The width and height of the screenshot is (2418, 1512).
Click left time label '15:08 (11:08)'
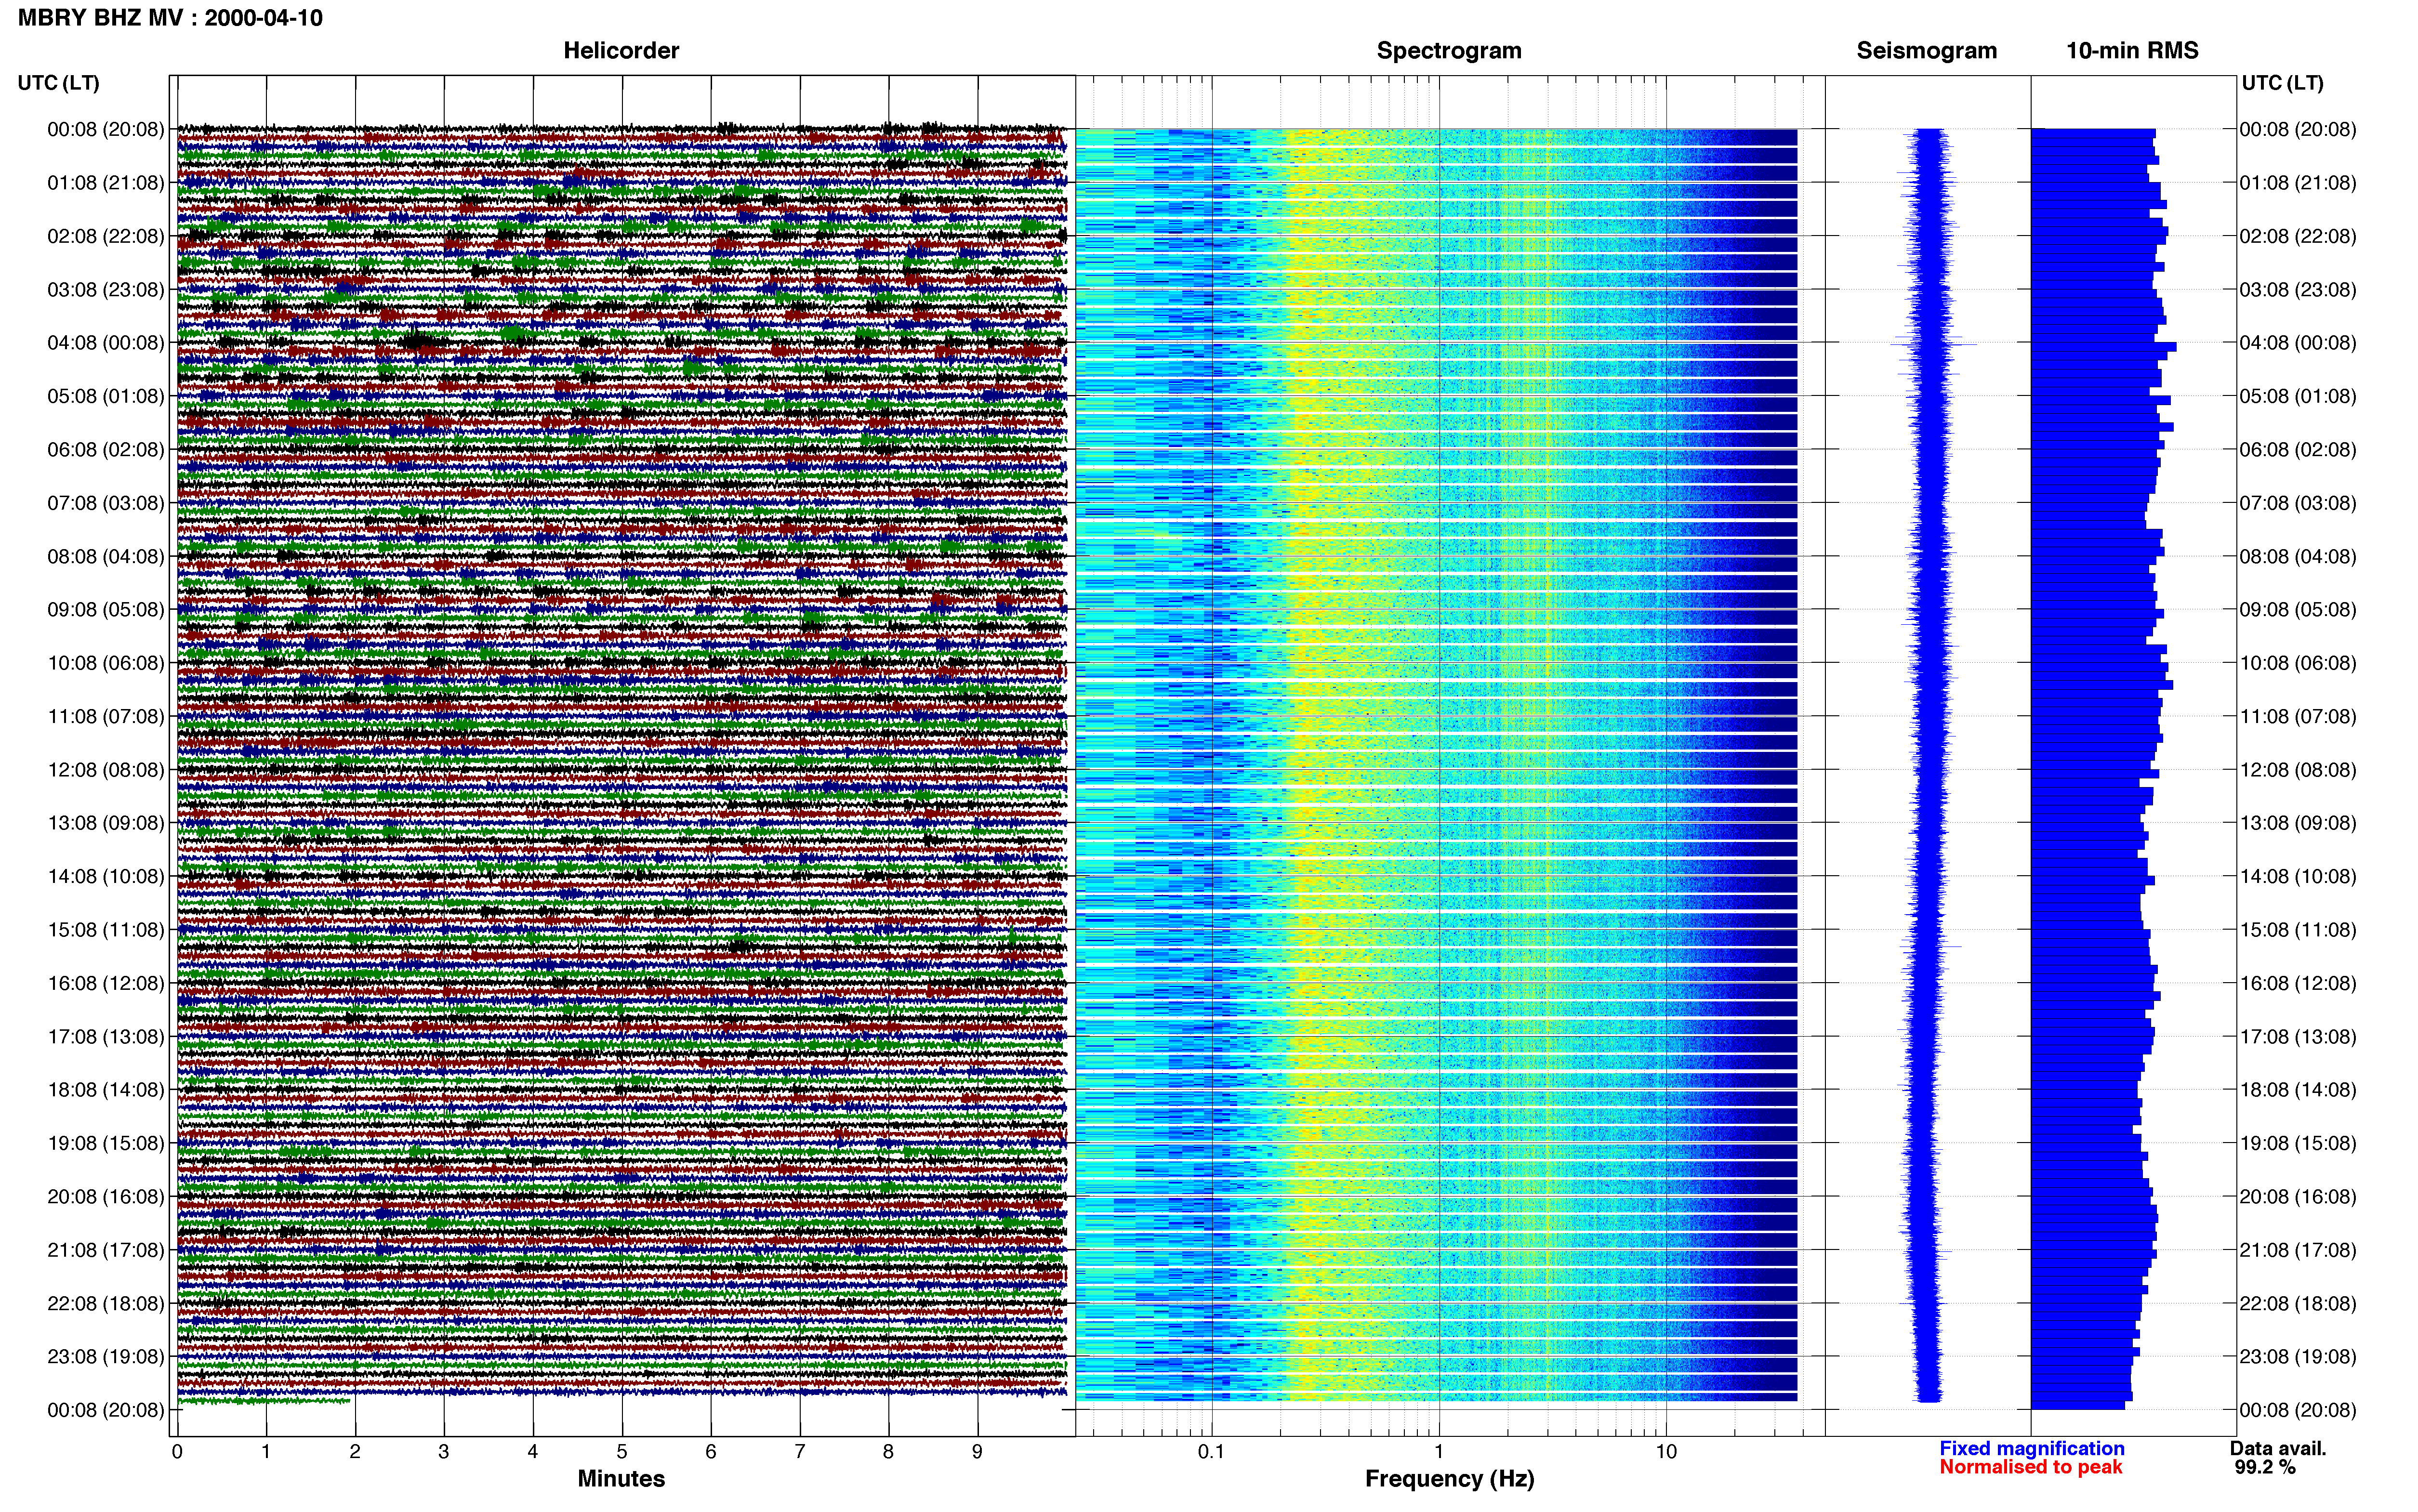click(x=106, y=930)
